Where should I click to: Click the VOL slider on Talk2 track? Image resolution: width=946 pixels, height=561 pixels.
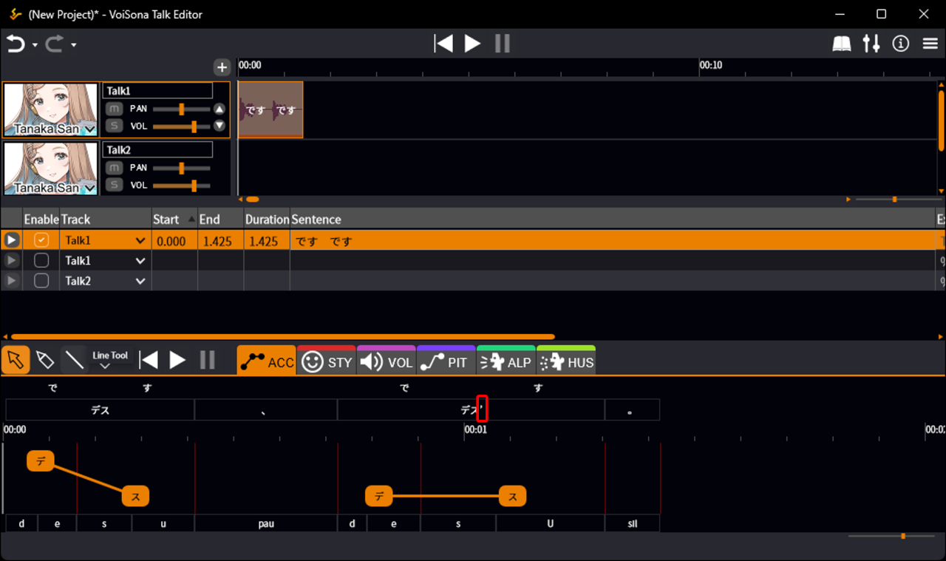(x=181, y=186)
